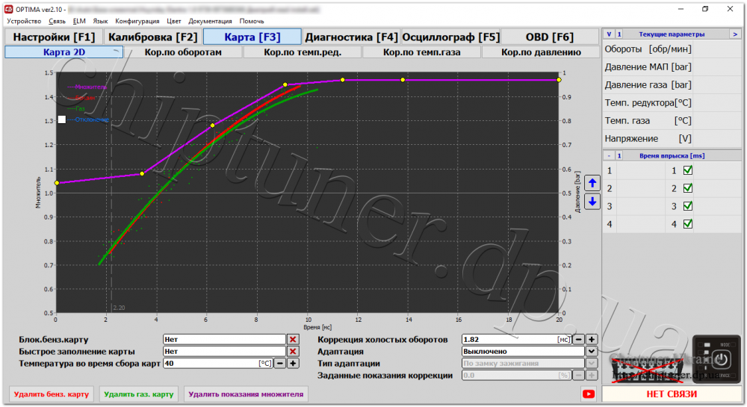
Task: Click the blue down arrow beside the graph
Action: [592, 202]
